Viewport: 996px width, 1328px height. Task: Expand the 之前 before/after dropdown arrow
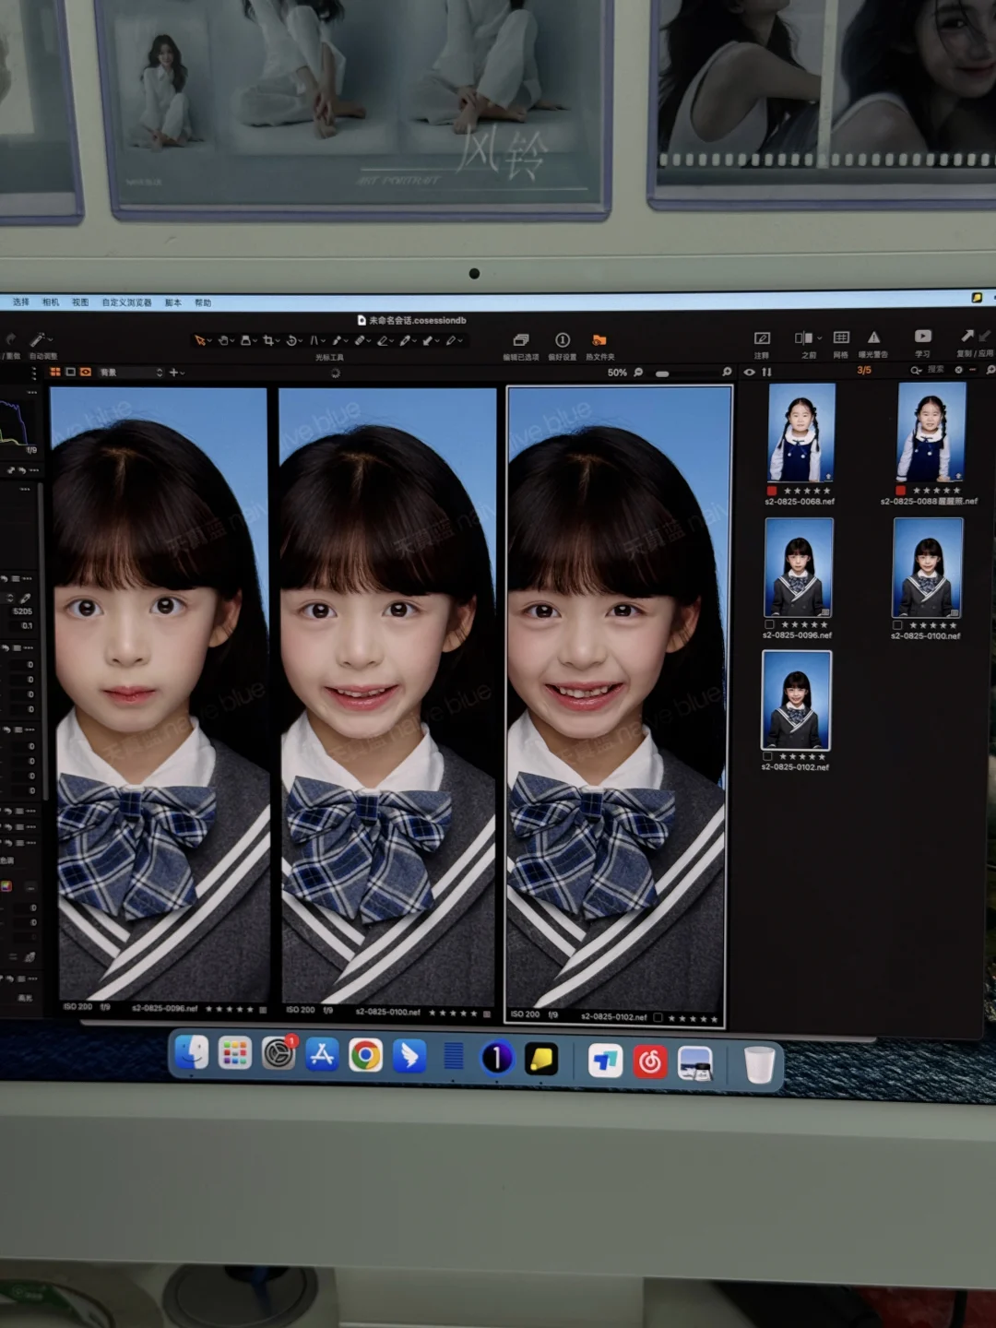point(819,338)
